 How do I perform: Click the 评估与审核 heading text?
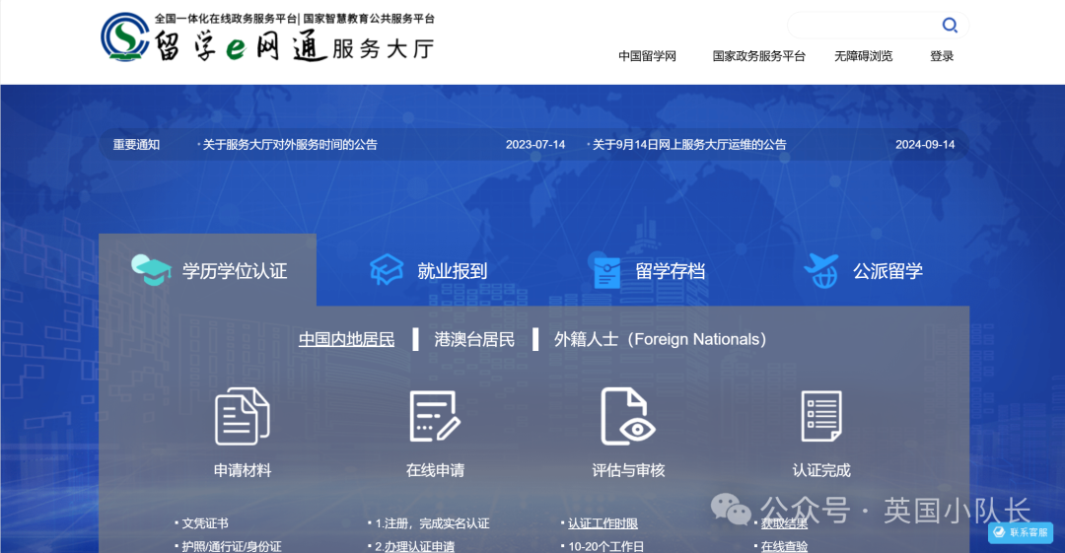click(x=628, y=470)
